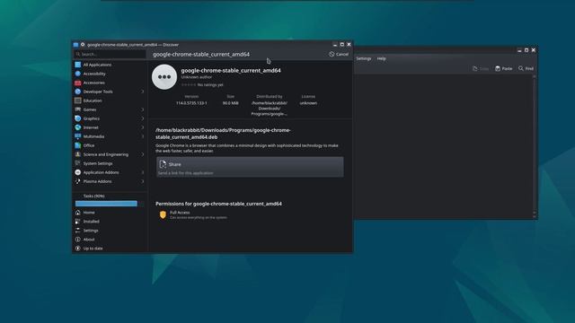The image size is (575, 323).
Task: Click the empty rating stars row
Action: tap(189, 84)
